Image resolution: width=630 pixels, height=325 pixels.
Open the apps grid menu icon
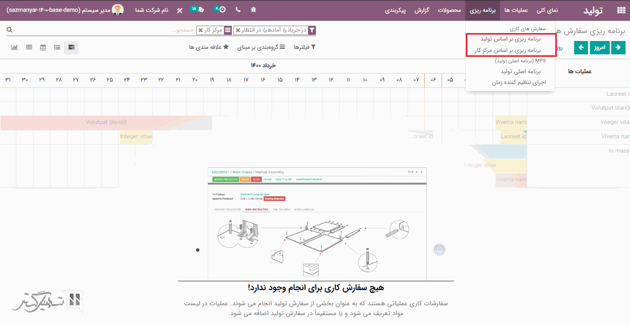click(x=621, y=10)
